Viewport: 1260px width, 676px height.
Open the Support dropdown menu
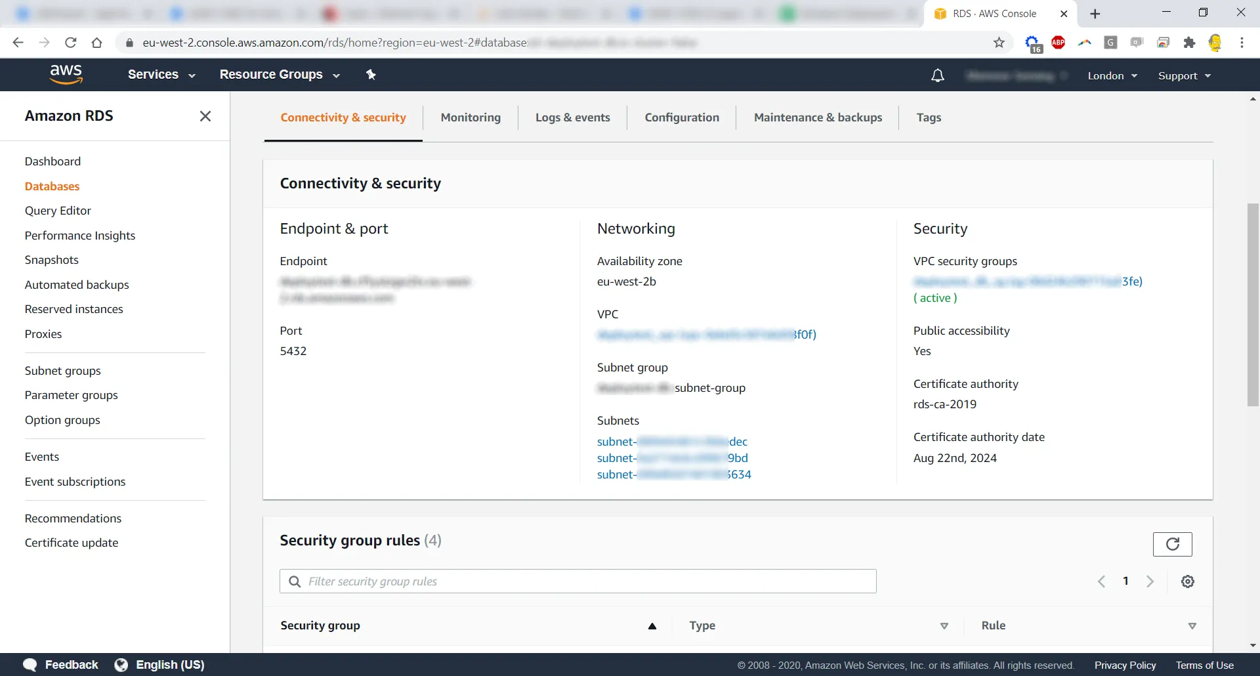[1185, 75]
